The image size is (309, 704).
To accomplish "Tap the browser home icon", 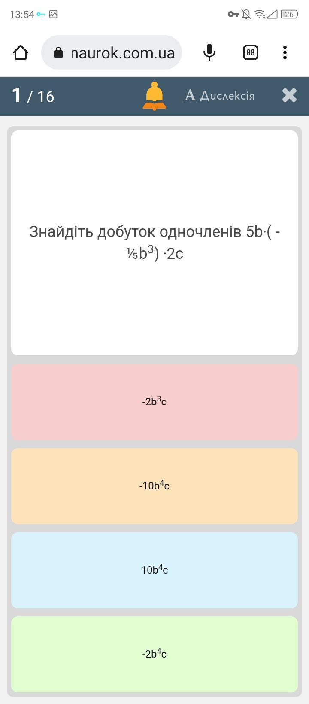I will [x=21, y=52].
